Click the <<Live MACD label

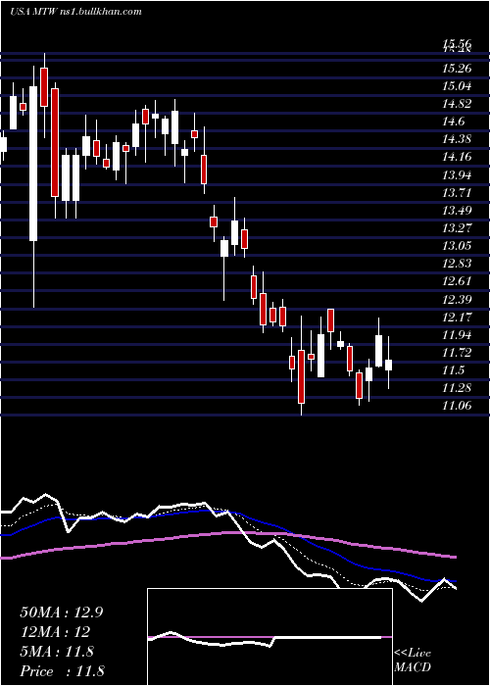coord(413,661)
